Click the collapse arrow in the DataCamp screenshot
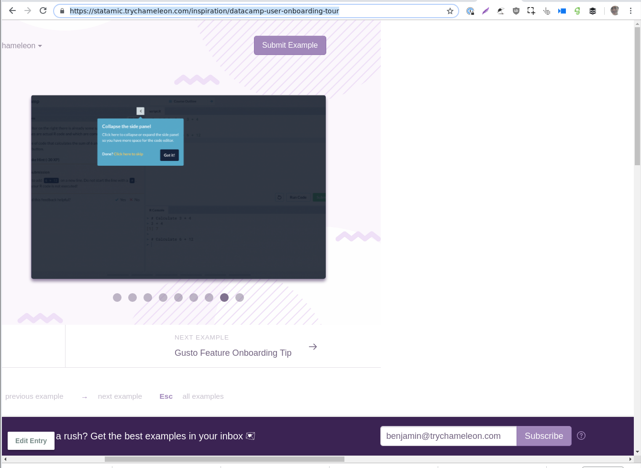This screenshot has height=468, width=641. tap(140, 111)
